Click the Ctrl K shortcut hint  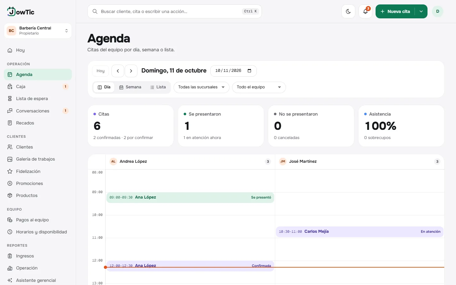(x=250, y=11)
